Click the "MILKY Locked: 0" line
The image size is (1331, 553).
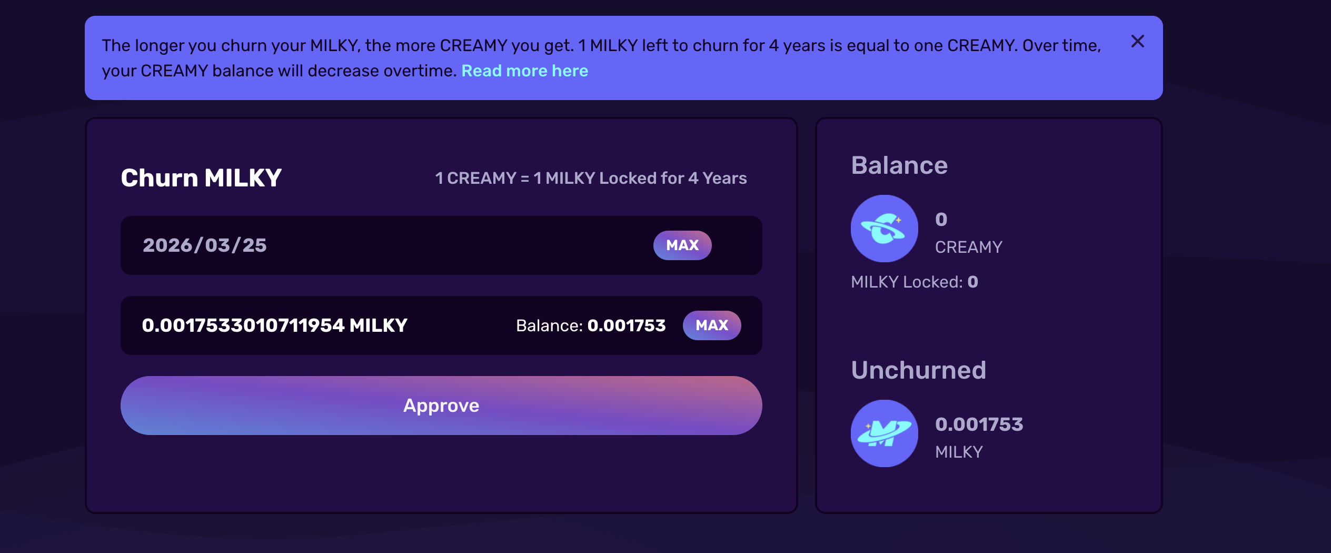[914, 282]
